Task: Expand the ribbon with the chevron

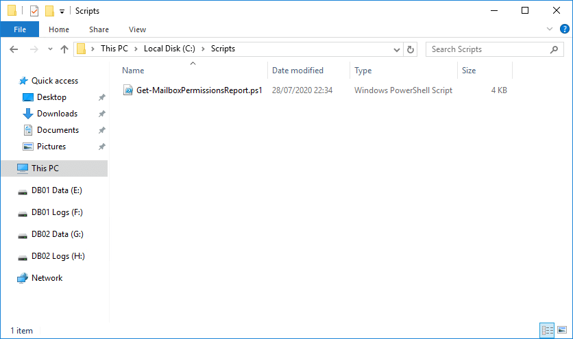Action: point(549,29)
